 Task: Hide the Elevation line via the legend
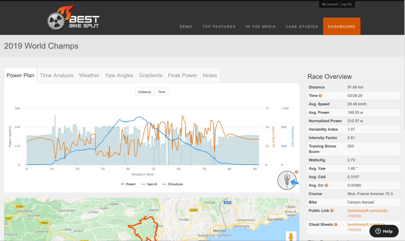tap(172, 184)
